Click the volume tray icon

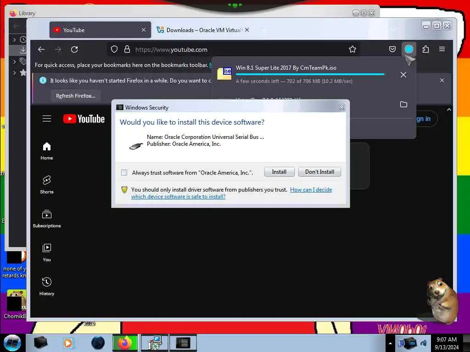click(x=424, y=343)
